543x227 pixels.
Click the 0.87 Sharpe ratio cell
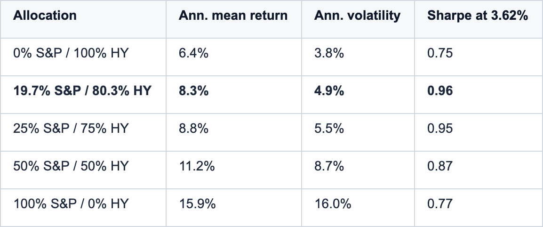(440, 166)
